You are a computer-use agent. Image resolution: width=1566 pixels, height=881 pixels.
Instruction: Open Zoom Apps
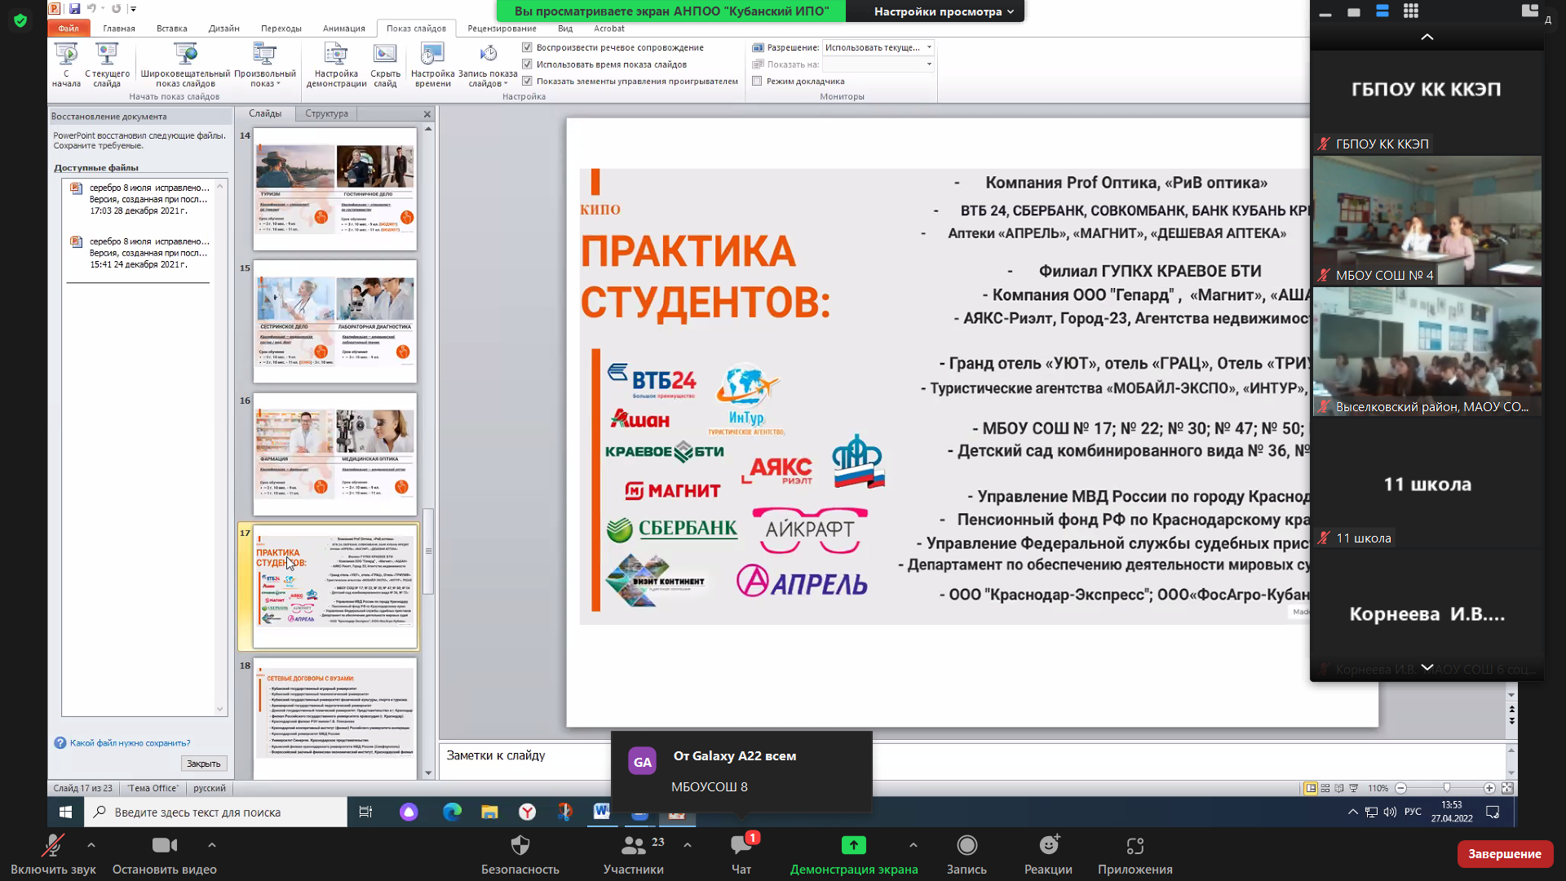[x=1135, y=854]
